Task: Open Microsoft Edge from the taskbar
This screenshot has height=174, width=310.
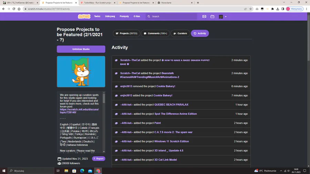Action: 82,171
